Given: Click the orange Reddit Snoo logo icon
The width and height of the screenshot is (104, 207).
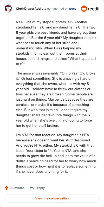Looking at the screenshot, I should [84, 9].
